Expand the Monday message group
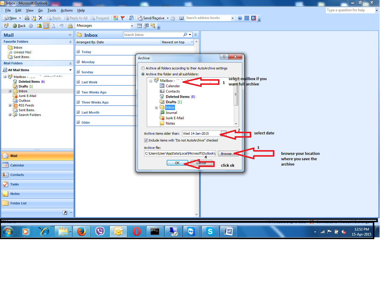The image size is (390, 286). (x=78, y=62)
